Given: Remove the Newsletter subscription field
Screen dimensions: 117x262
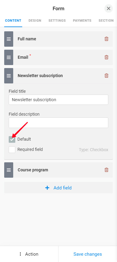Looking at the screenshot, I should point(106,76).
